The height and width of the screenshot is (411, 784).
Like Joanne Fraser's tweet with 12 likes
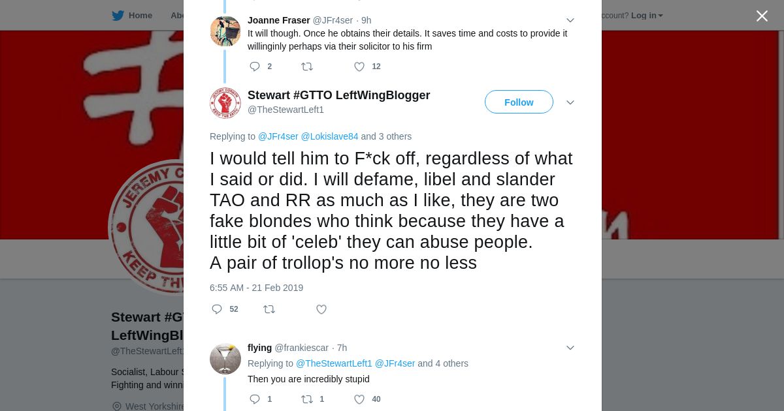coord(359,67)
